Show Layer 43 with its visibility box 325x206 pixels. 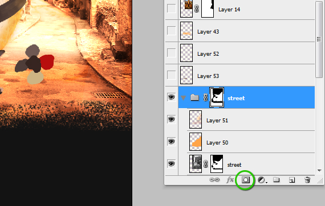172,31
